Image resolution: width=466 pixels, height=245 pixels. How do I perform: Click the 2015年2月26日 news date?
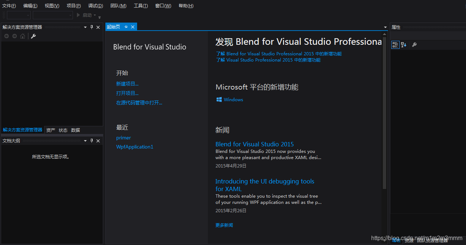[x=231, y=210]
